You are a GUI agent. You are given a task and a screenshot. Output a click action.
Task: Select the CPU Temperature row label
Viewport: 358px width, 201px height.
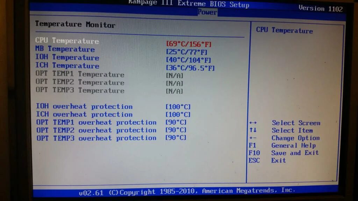(67, 41)
